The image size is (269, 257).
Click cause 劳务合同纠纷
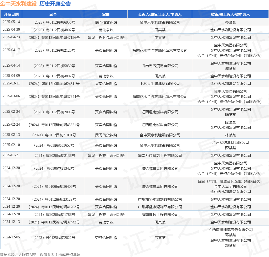click(106, 238)
